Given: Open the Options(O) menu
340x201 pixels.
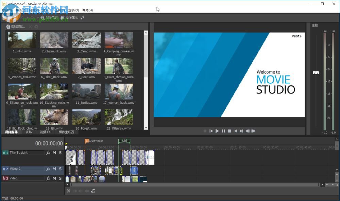Looking at the screenshot, I should click(73, 10).
